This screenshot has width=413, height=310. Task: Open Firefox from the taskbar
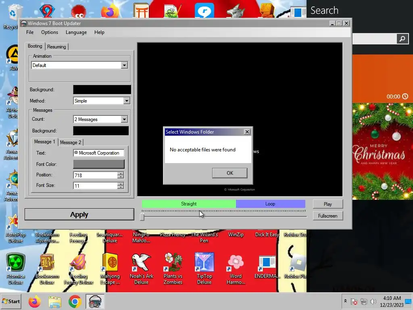tap(35, 302)
